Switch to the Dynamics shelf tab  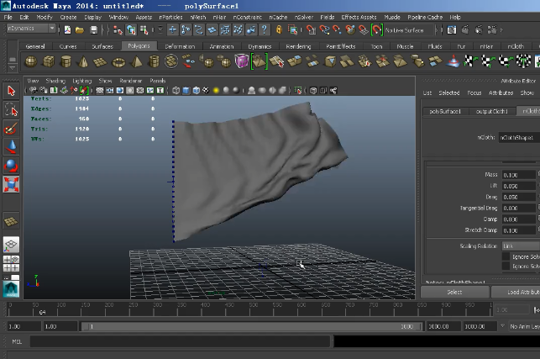260,46
